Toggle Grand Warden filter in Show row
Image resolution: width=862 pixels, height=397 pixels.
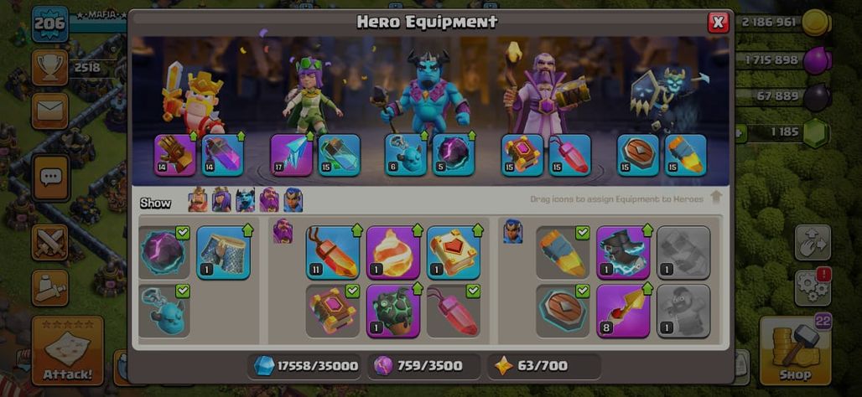point(269,200)
